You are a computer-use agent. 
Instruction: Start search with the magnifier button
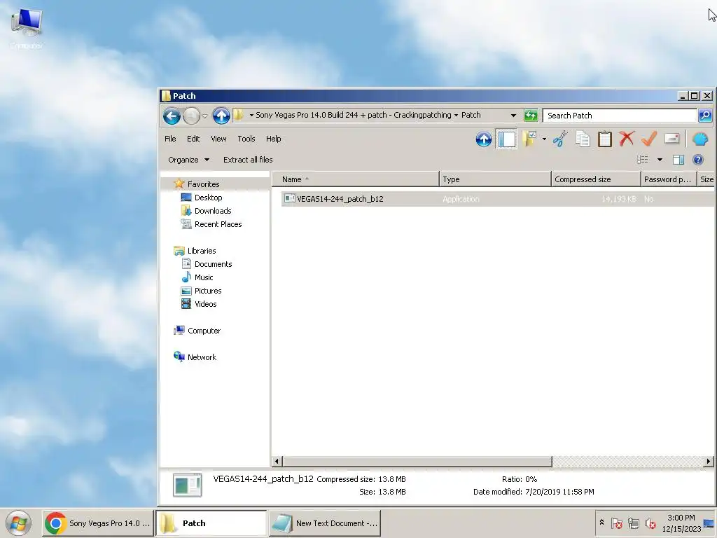point(704,116)
